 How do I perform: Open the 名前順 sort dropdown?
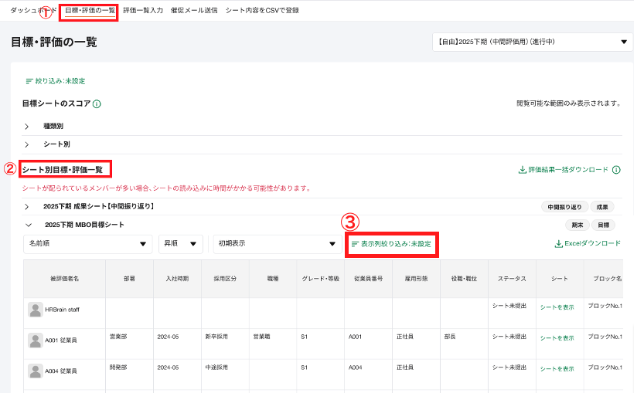point(88,244)
